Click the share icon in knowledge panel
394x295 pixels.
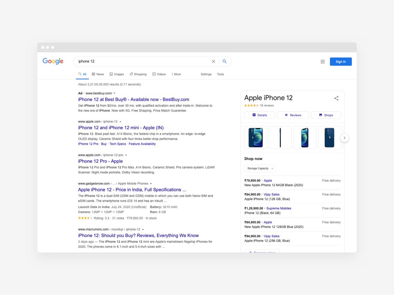pyautogui.click(x=336, y=98)
